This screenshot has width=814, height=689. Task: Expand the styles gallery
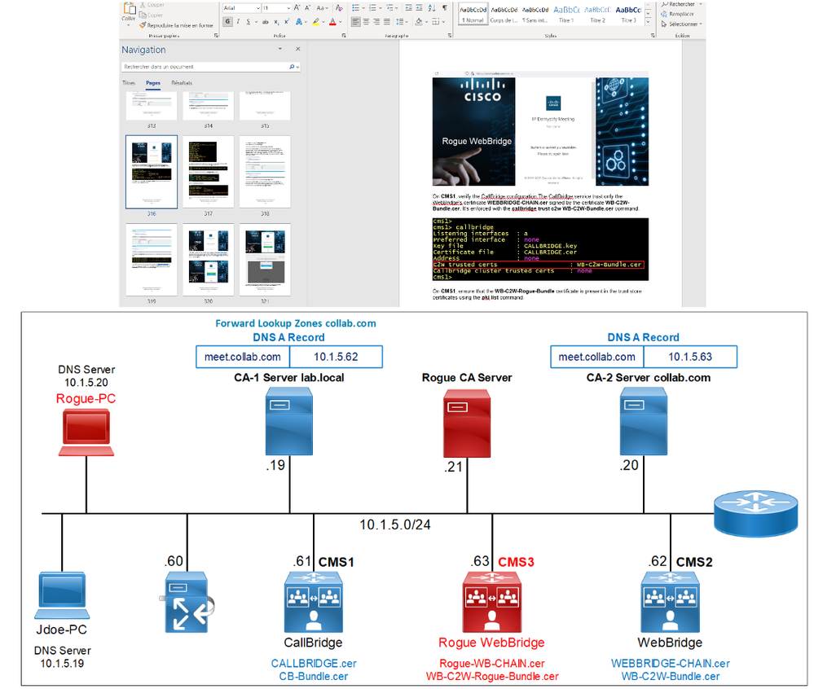coord(649,22)
